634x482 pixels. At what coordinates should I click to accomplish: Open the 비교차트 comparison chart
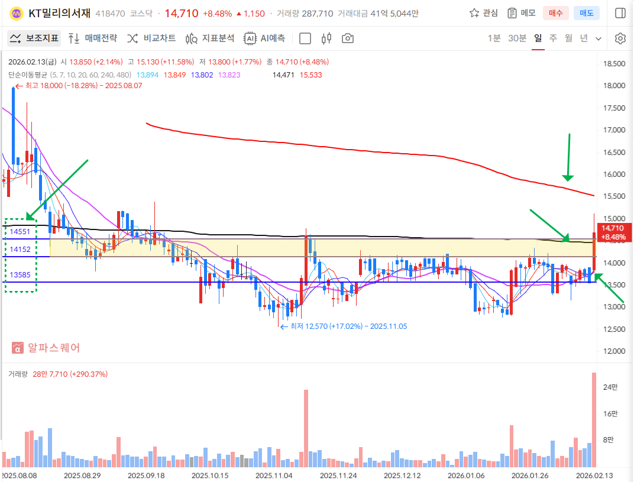(x=151, y=38)
